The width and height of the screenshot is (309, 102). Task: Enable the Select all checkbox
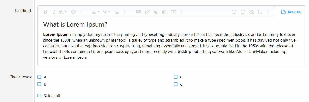click(39, 96)
